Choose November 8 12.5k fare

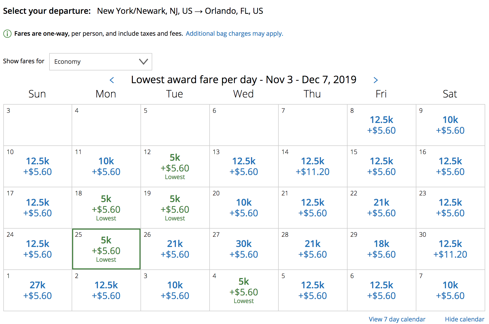click(382, 125)
